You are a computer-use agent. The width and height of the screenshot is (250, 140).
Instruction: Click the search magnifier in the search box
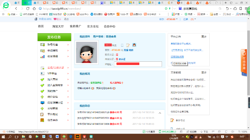220,9
